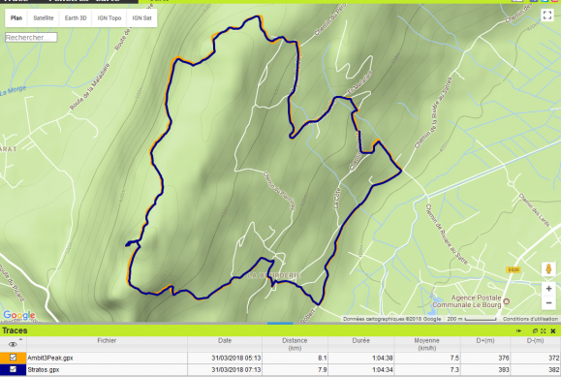Uncheck the Stratos.gpx trace checkbox
The width and height of the screenshot is (561, 377).
click(x=13, y=369)
